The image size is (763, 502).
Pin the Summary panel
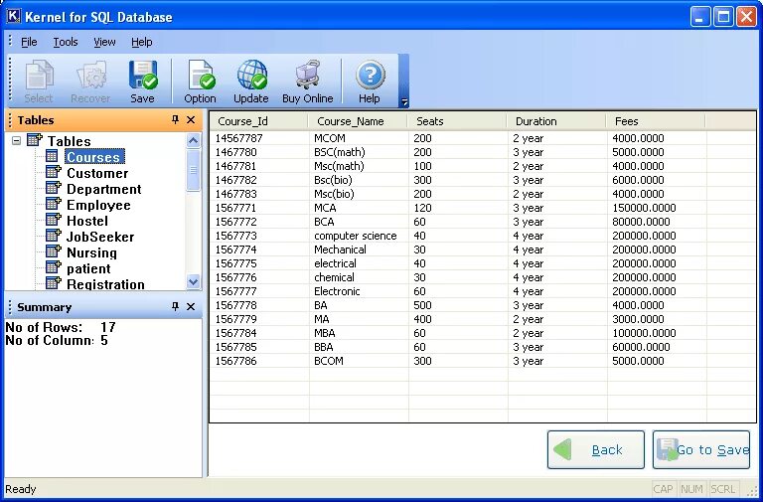[x=176, y=306]
